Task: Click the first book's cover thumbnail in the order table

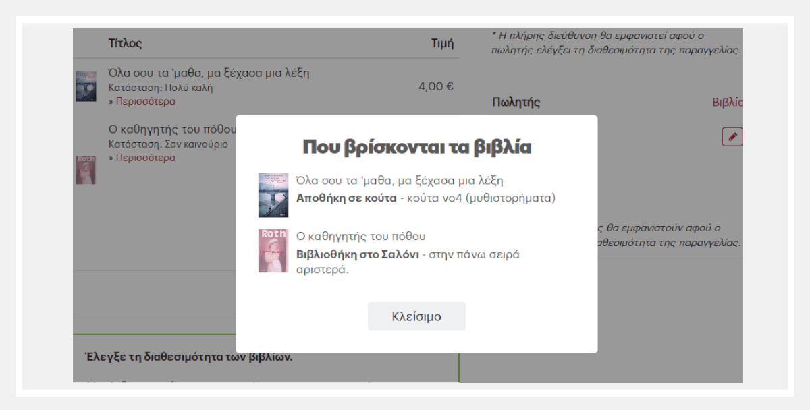Action: tap(86, 86)
